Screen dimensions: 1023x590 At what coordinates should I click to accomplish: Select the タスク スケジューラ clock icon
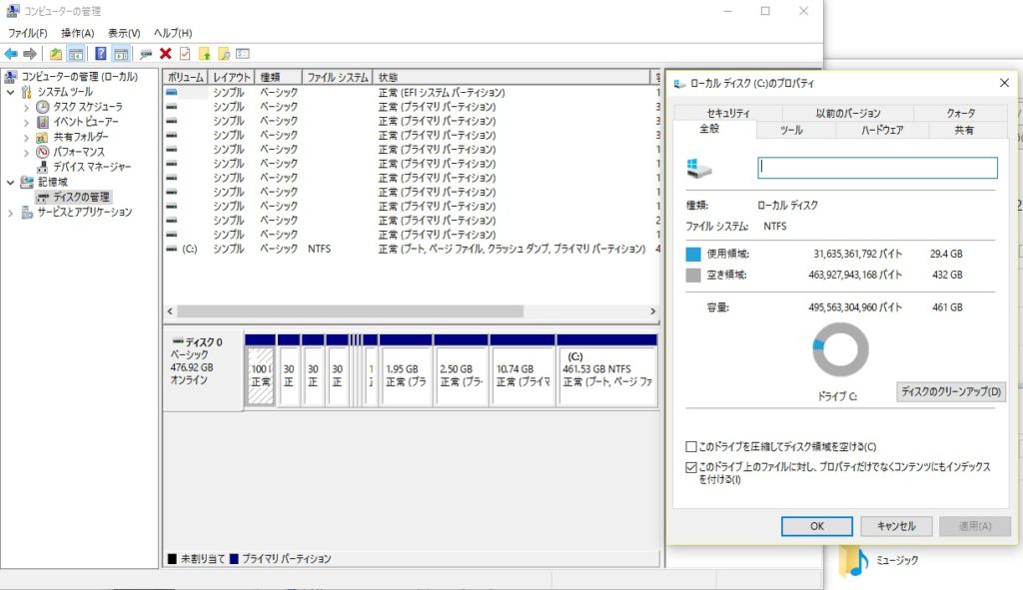coord(42,106)
